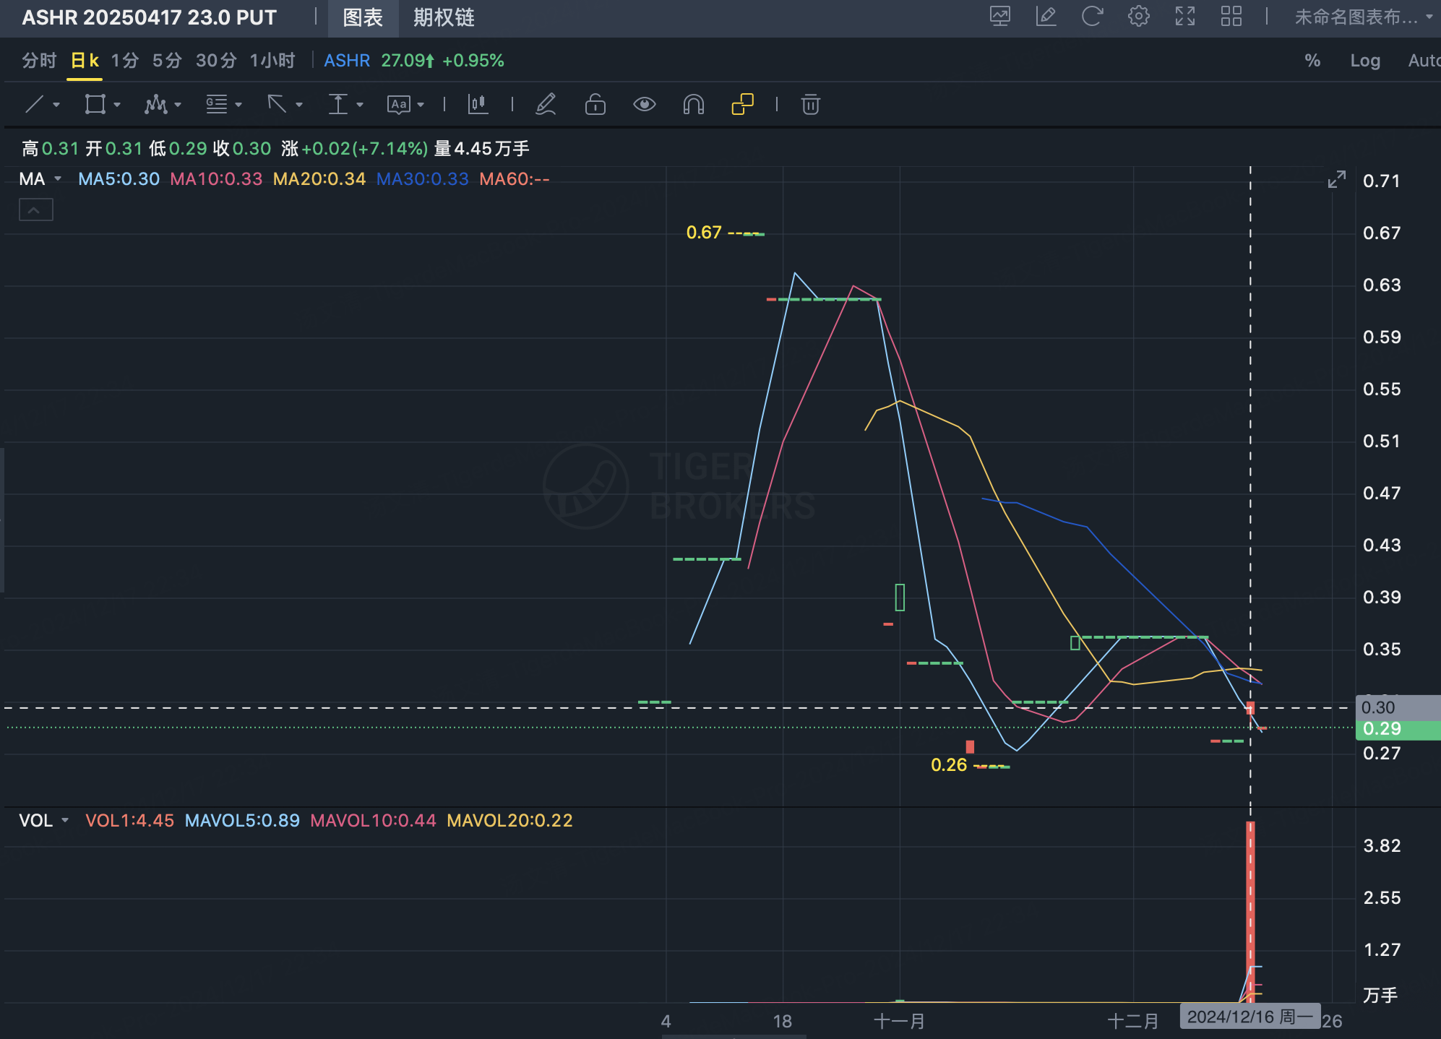Open the multi-chart grid layout icon

[1231, 17]
